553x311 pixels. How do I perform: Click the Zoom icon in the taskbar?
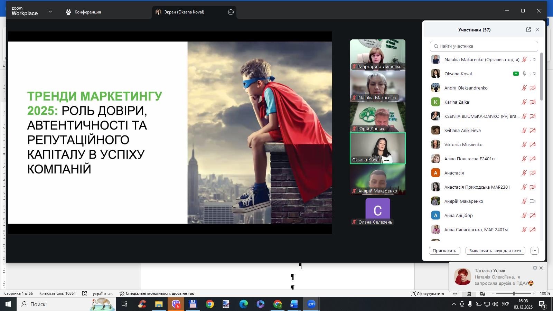[x=311, y=304]
